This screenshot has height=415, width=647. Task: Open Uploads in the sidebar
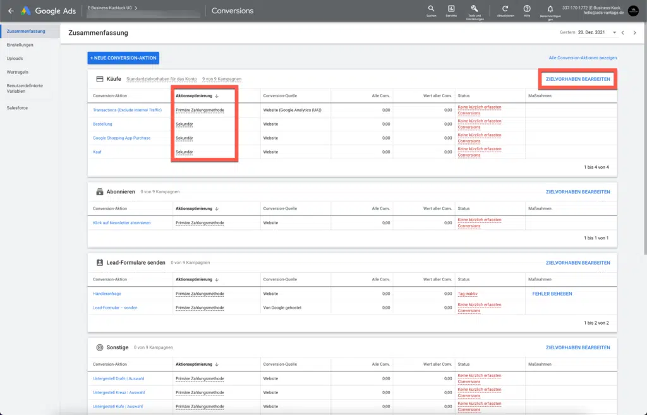(15, 59)
